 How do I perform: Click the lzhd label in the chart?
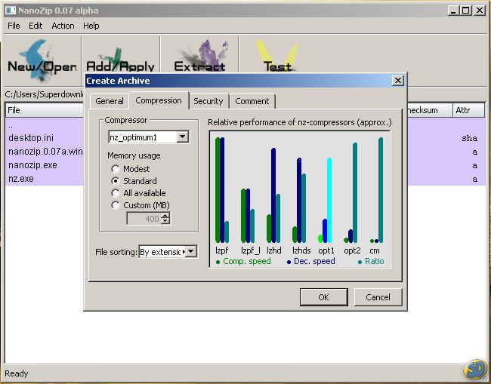274,250
